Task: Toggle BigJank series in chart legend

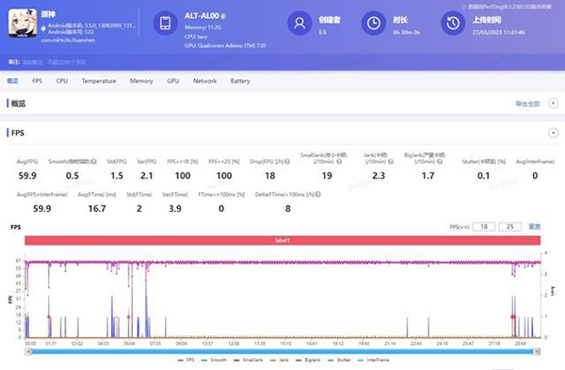Action: (308, 360)
